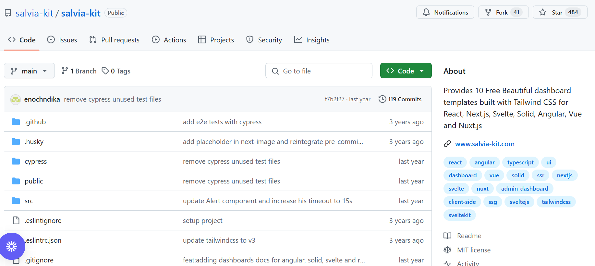
Task: Open the Insights tab
Action: tap(312, 40)
